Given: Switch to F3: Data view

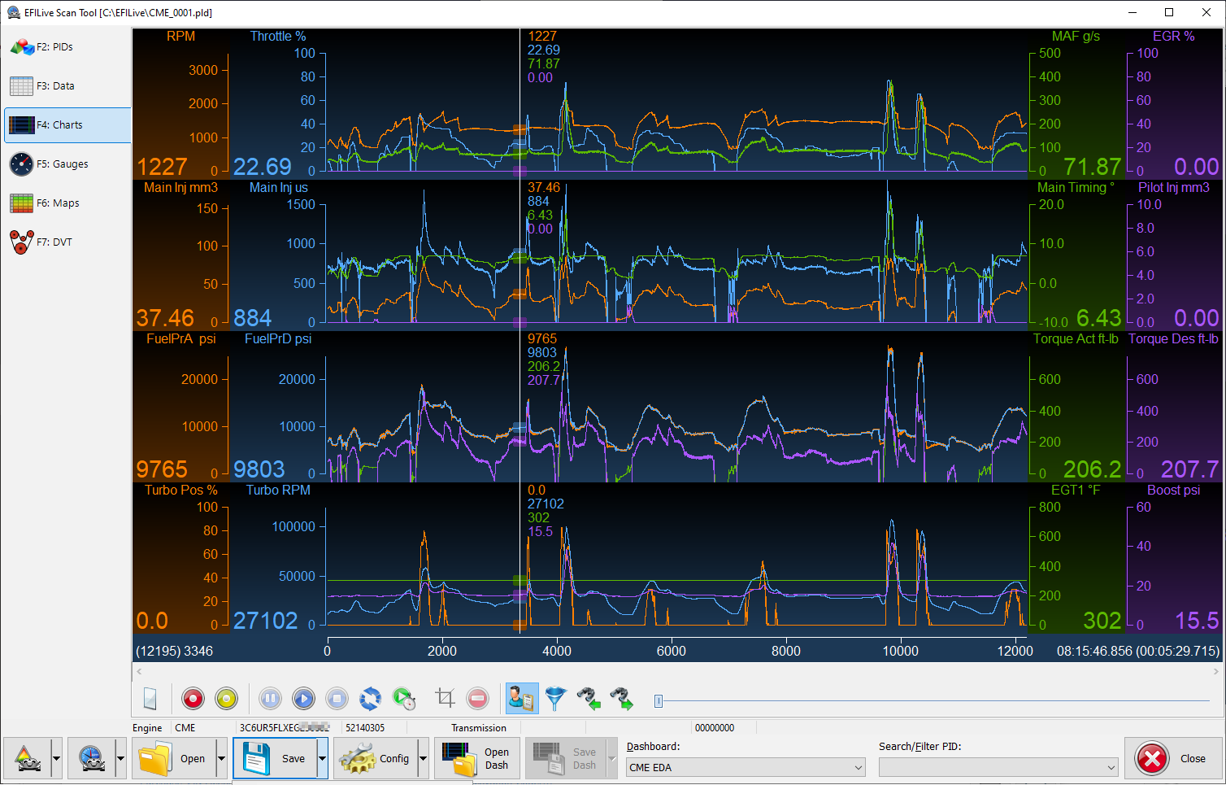Looking at the screenshot, I should (x=67, y=86).
